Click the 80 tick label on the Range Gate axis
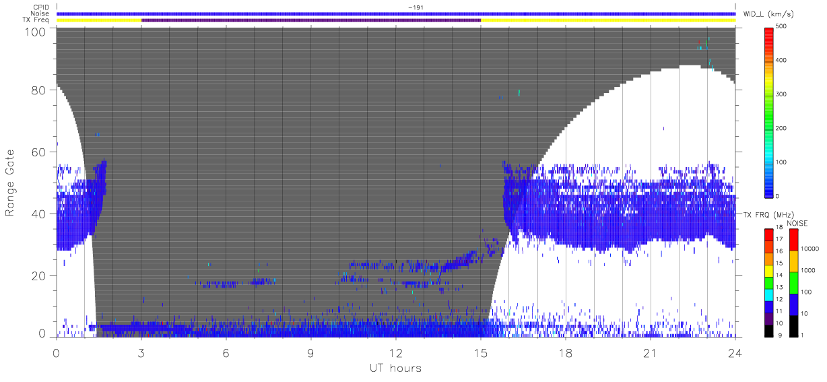Screen dimensions: 827x382 click(39, 90)
